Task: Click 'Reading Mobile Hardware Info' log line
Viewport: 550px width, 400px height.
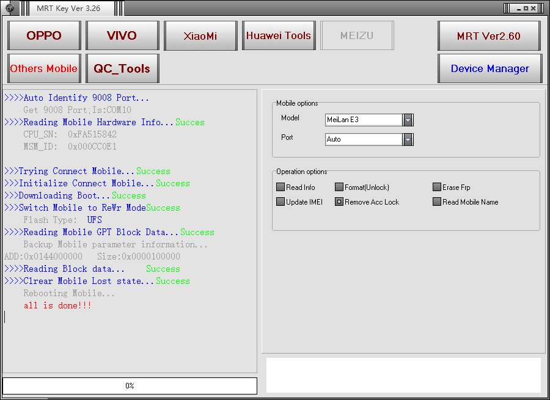Action: [x=105, y=122]
